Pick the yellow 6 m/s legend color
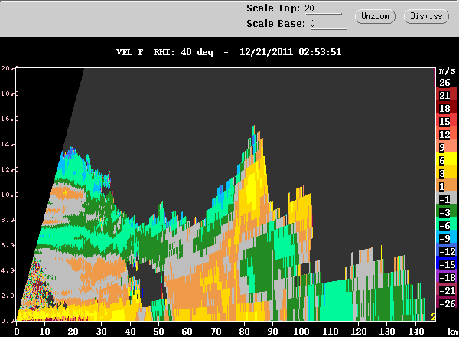The image size is (459, 337). [x=446, y=160]
